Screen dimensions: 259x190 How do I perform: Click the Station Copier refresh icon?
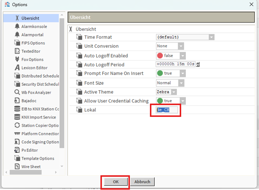(17, 125)
